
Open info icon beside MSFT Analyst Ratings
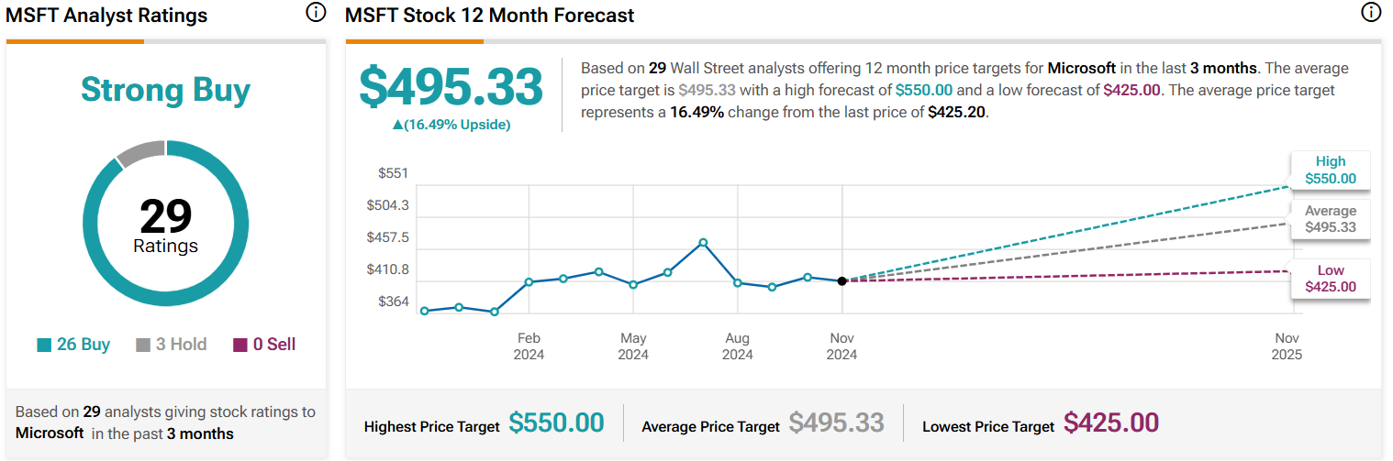click(315, 13)
